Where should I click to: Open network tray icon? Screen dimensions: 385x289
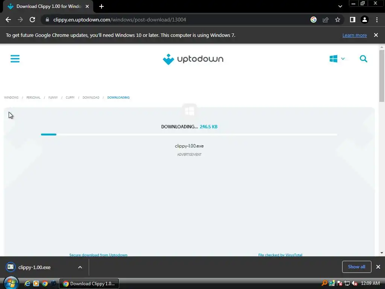point(347,283)
